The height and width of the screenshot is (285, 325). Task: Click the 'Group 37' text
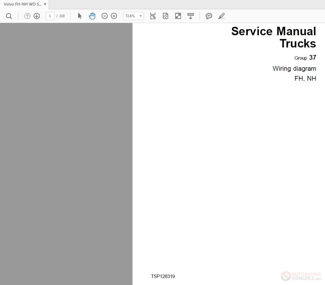tap(305, 58)
